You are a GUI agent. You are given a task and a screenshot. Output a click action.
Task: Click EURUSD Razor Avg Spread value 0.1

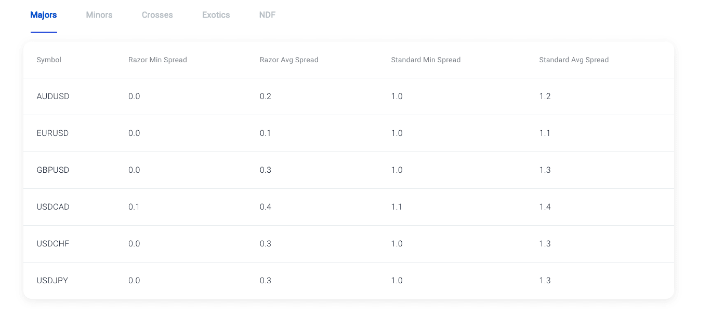[x=266, y=133]
